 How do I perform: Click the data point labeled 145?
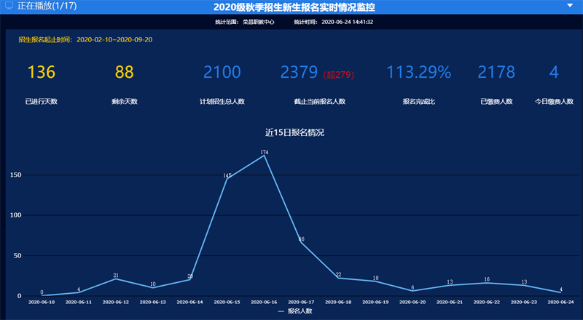227,179
